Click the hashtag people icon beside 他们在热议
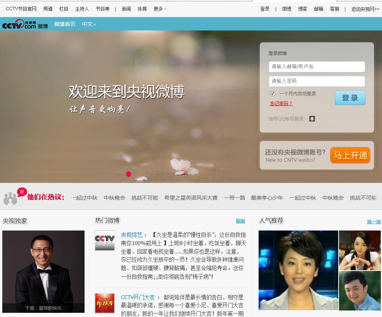The width and height of the screenshot is (382, 317). coord(15,196)
